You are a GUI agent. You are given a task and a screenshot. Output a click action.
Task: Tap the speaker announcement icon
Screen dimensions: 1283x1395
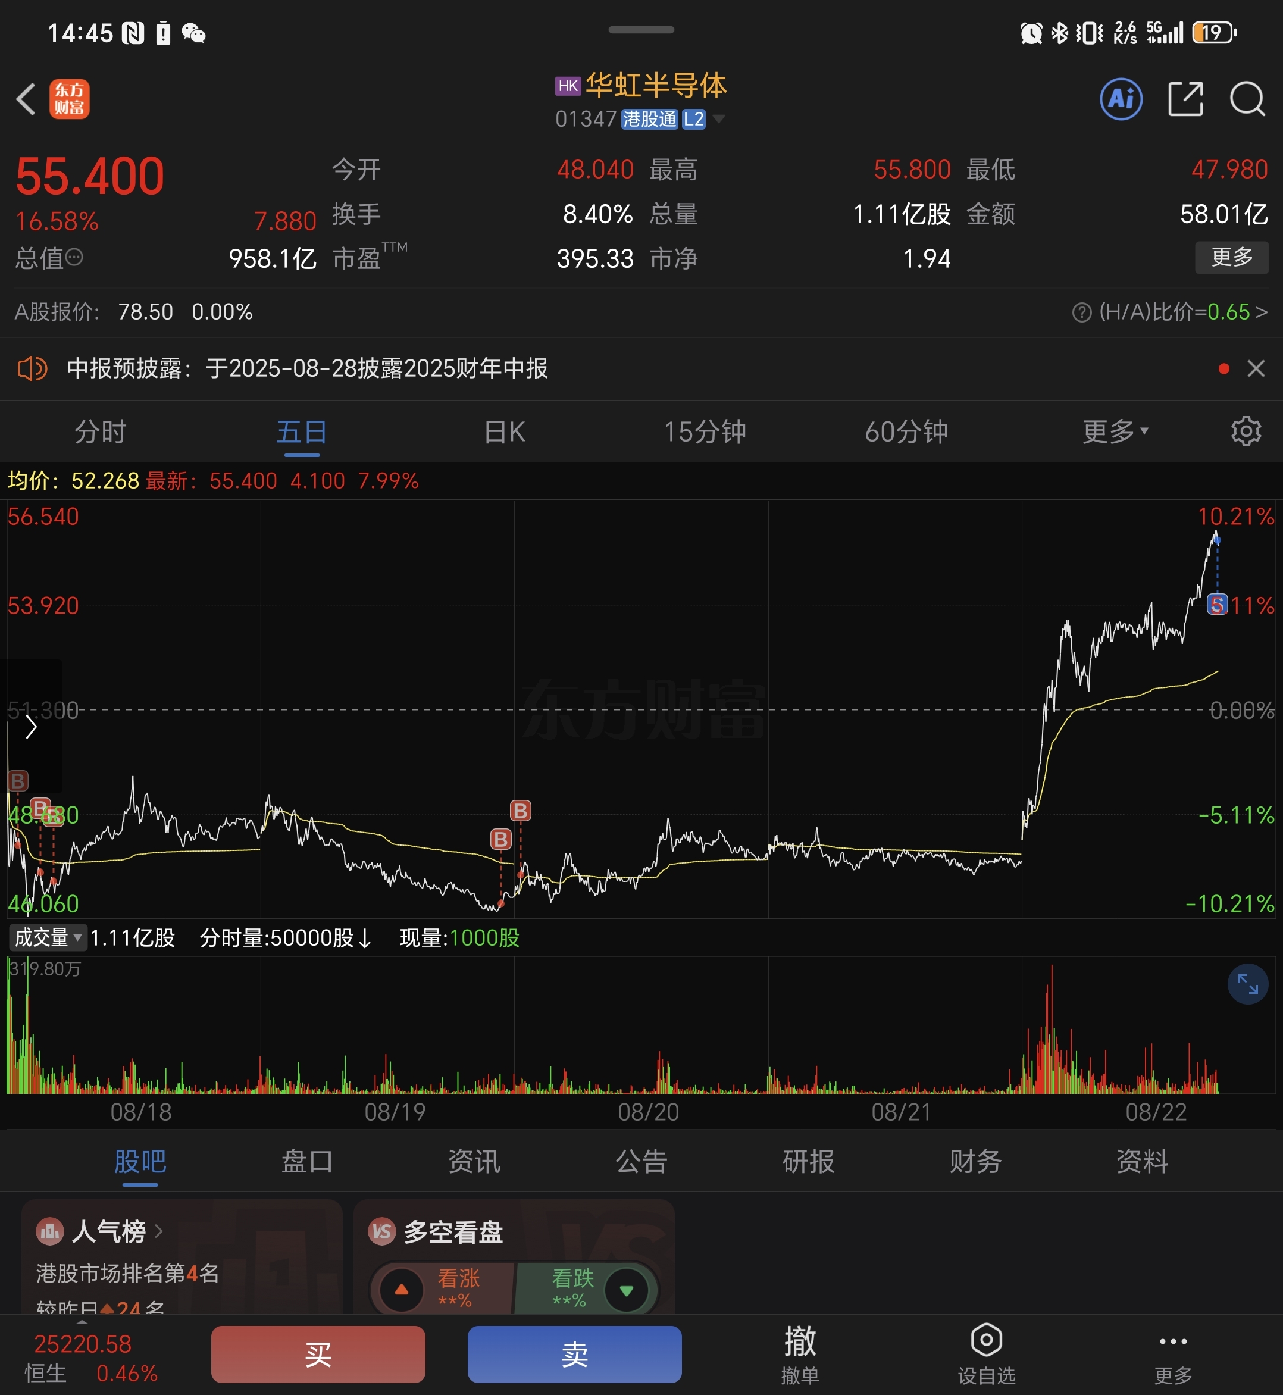[32, 368]
